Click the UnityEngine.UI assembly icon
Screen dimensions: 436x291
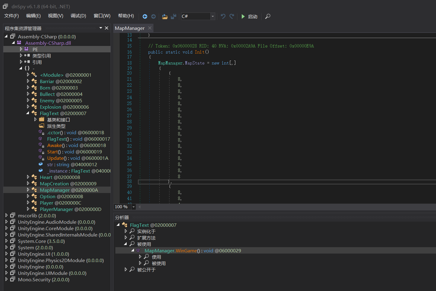pos(13,254)
